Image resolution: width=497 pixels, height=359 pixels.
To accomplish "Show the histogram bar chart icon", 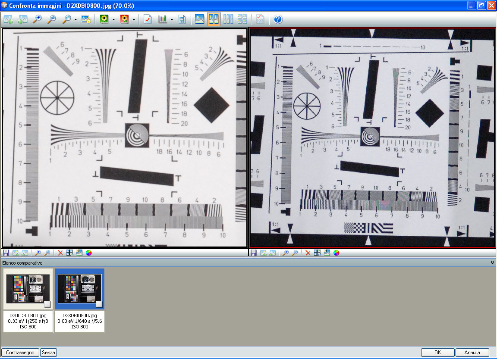I will tap(163, 19).
